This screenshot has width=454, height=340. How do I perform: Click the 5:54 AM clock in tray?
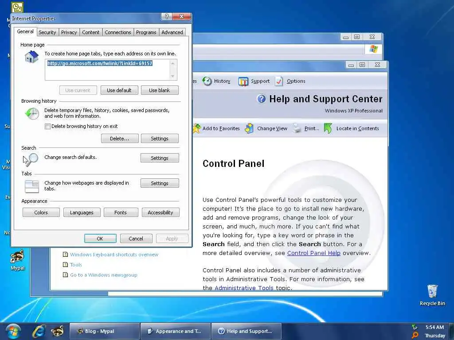tap(434, 327)
